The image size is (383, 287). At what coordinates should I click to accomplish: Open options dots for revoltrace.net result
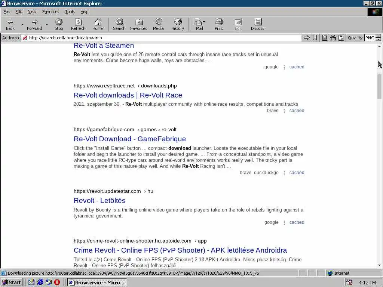(284, 111)
